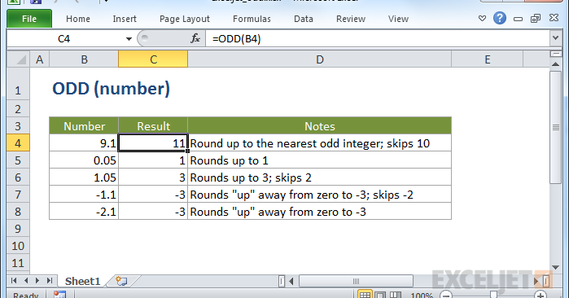Zoom out using the minus button

[447, 295]
